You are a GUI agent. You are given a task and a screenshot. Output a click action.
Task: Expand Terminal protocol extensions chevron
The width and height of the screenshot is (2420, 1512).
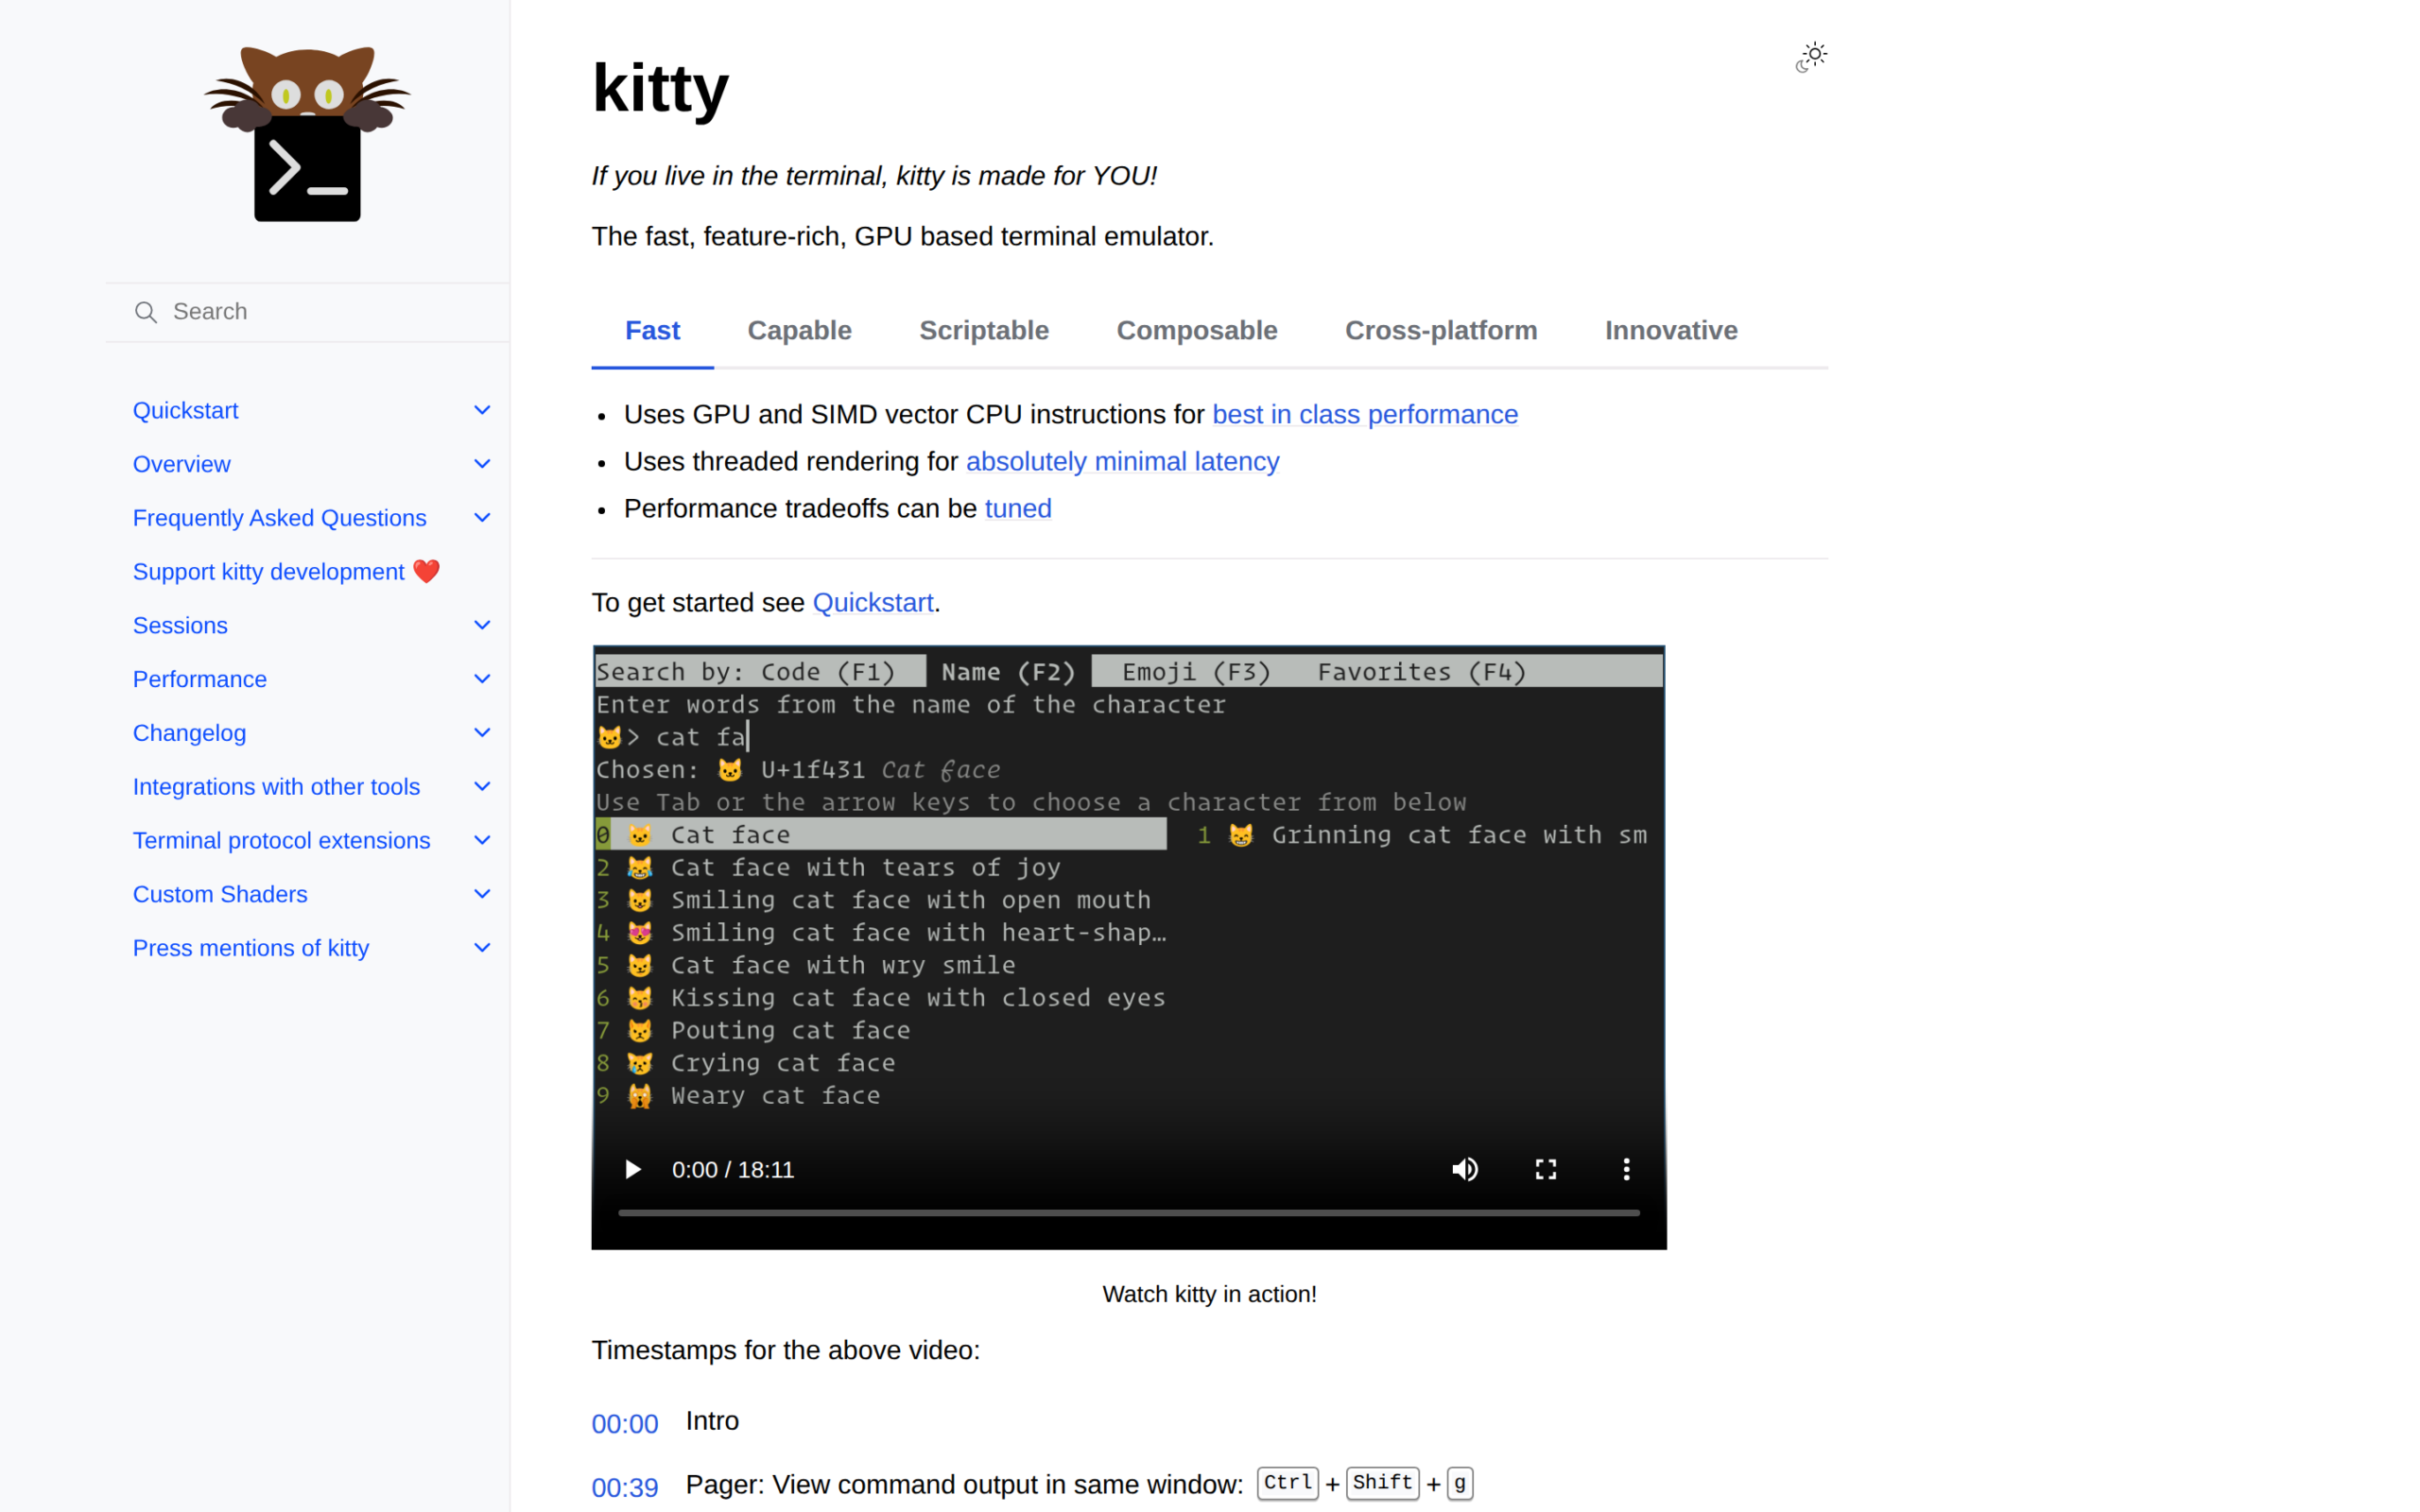click(x=482, y=840)
